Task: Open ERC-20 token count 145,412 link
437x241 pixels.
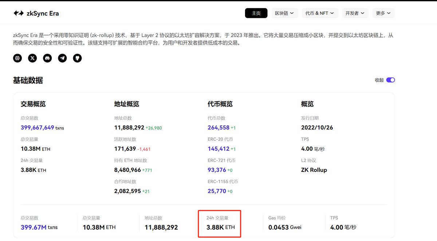Action: click(219, 149)
